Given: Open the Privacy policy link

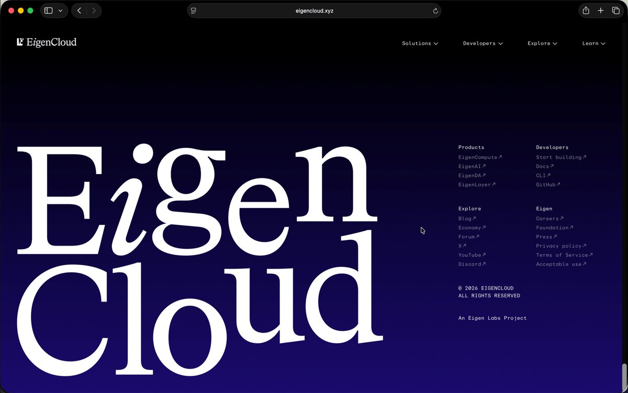Looking at the screenshot, I should 561,246.
